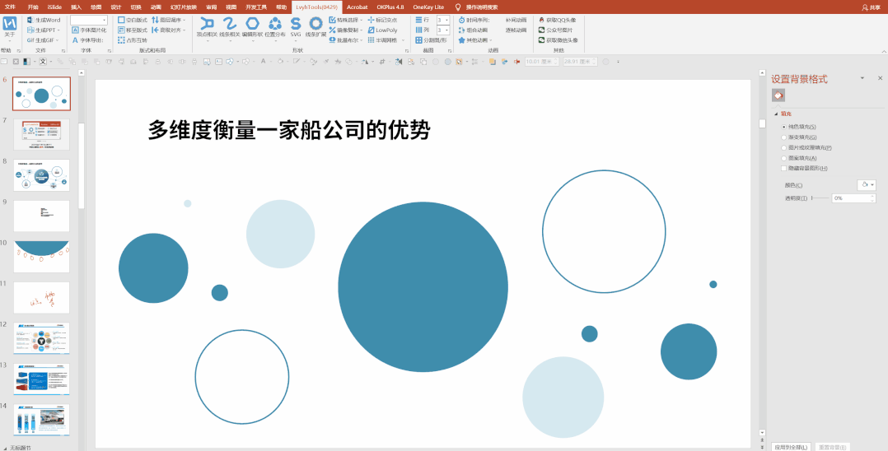Image resolution: width=888 pixels, height=451 pixels.
Task: Open the 顶点相关 vertex tools icon
Action: click(x=207, y=24)
